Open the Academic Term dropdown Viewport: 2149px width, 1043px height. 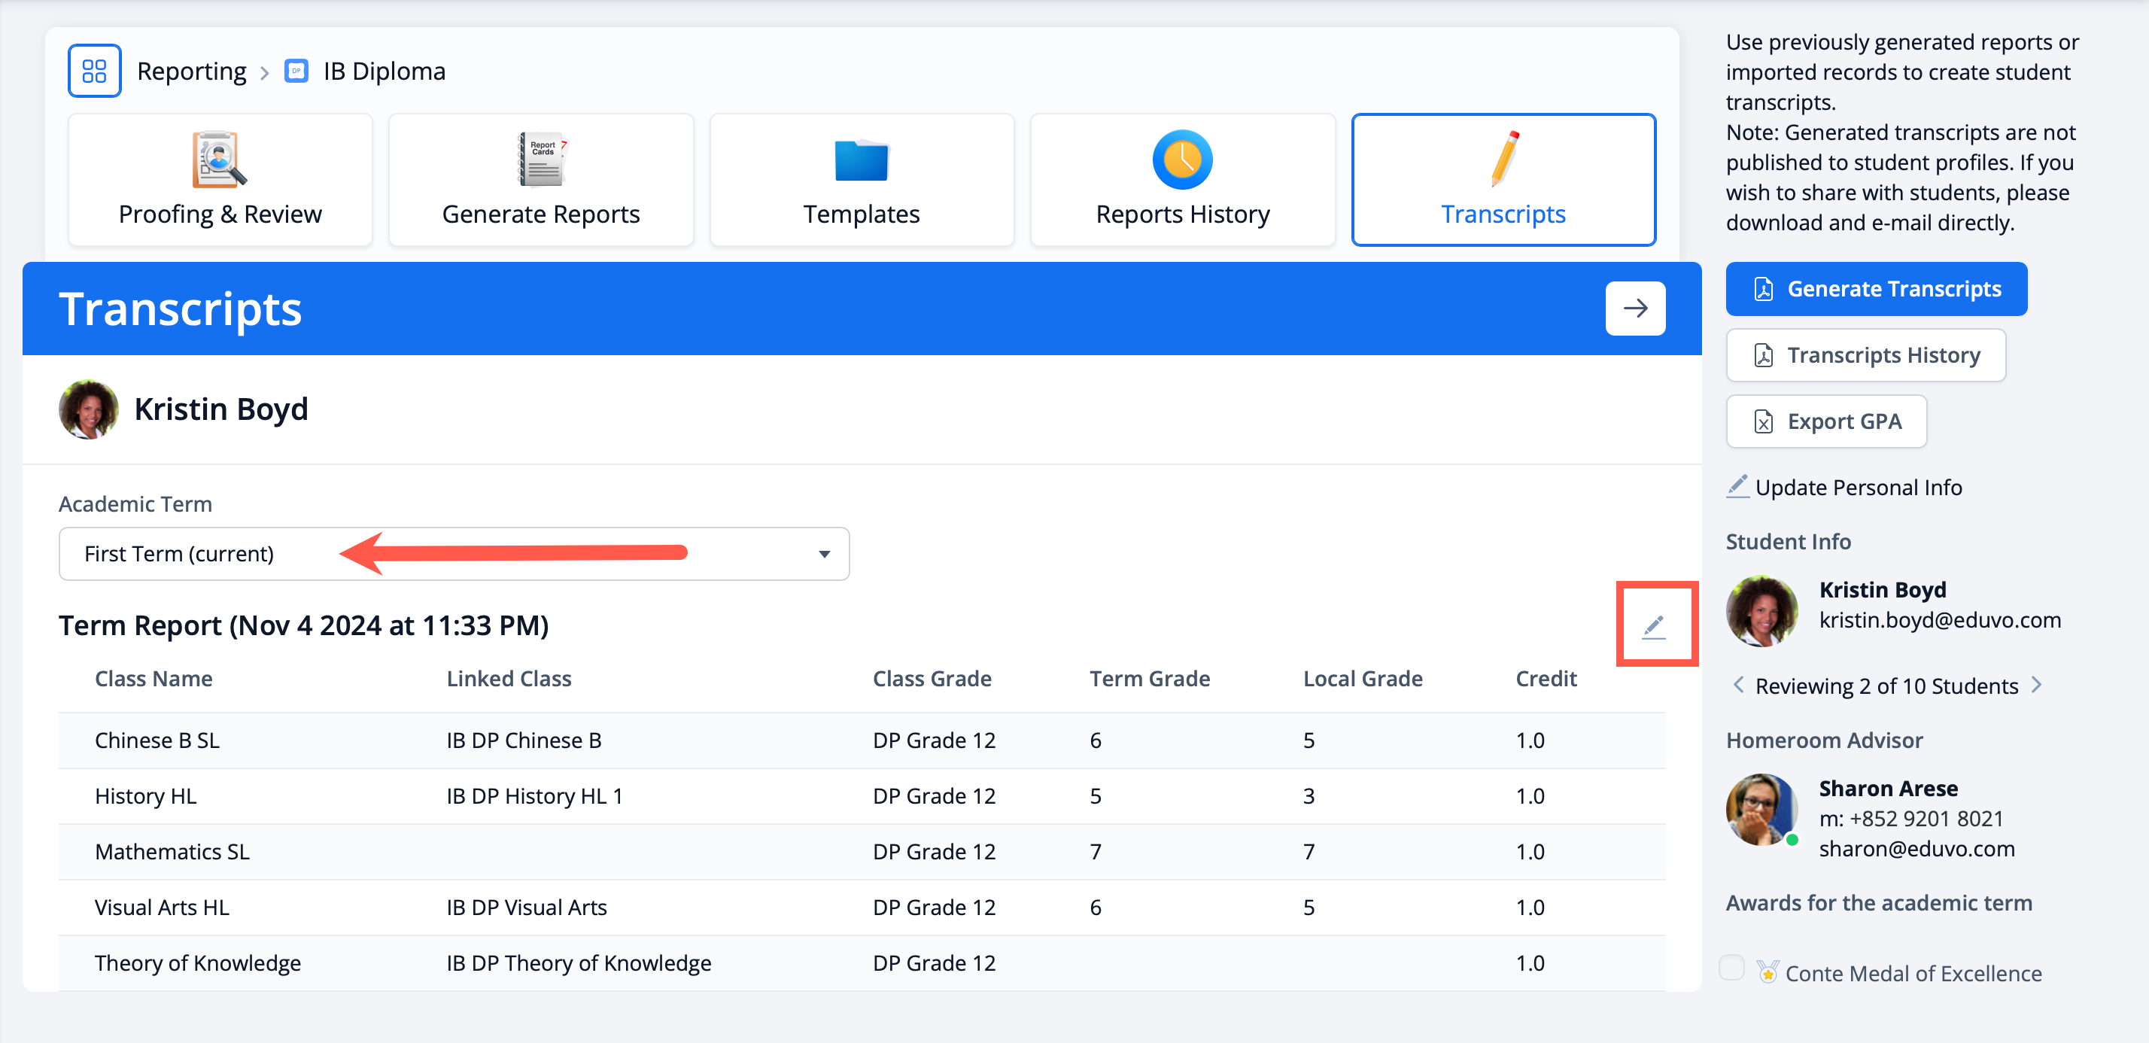click(x=454, y=554)
